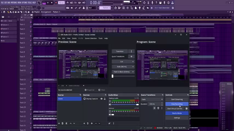Toggle Studio Mode off

click(x=177, y=113)
